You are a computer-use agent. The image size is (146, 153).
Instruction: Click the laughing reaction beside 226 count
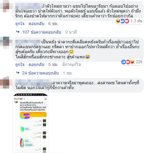point(133,62)
